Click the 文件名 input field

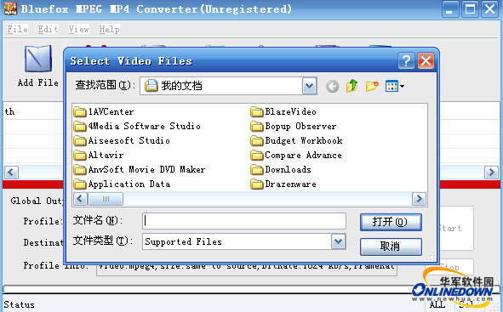244,221
